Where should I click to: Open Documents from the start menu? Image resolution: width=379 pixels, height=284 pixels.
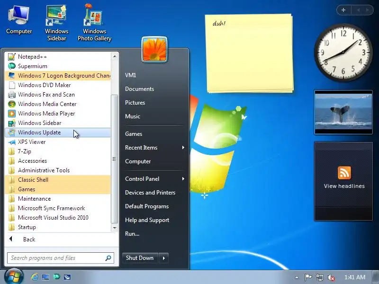click(x=139, y=89)
